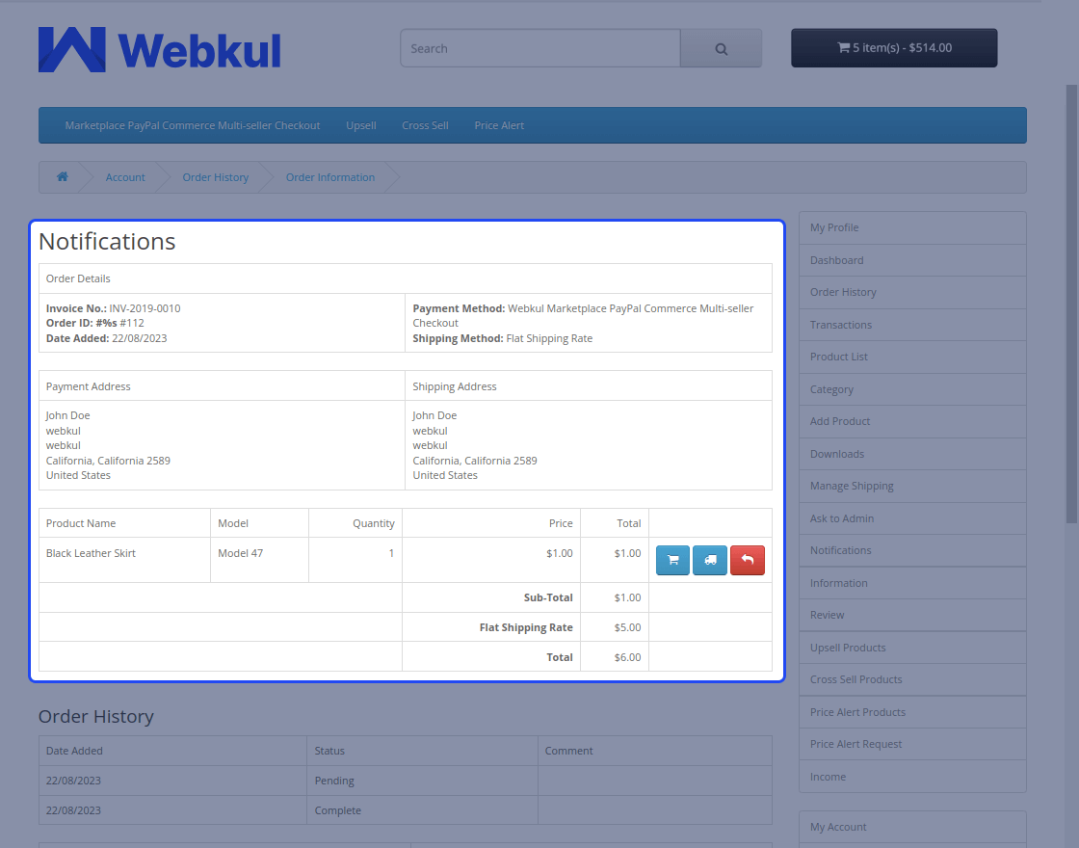The width and height of the screenshot is (1079, 848).
Task: Click the red return arrow button
Action: [x=748, y=560]
